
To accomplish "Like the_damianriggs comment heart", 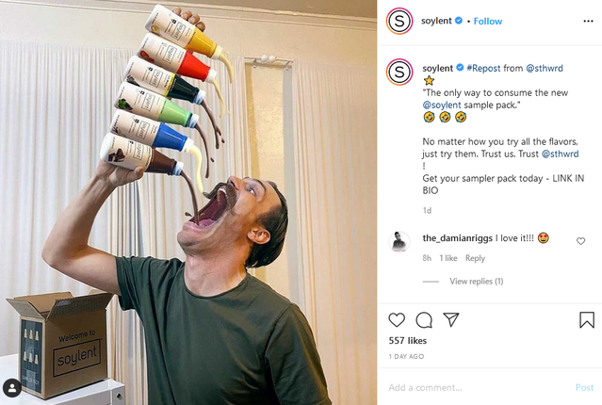I will click(x=580, y=241).
